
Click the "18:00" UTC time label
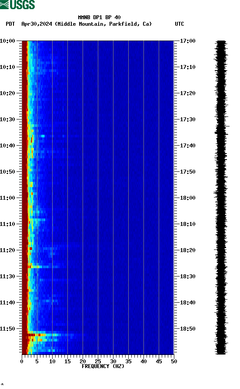click(x=187, y=198)
